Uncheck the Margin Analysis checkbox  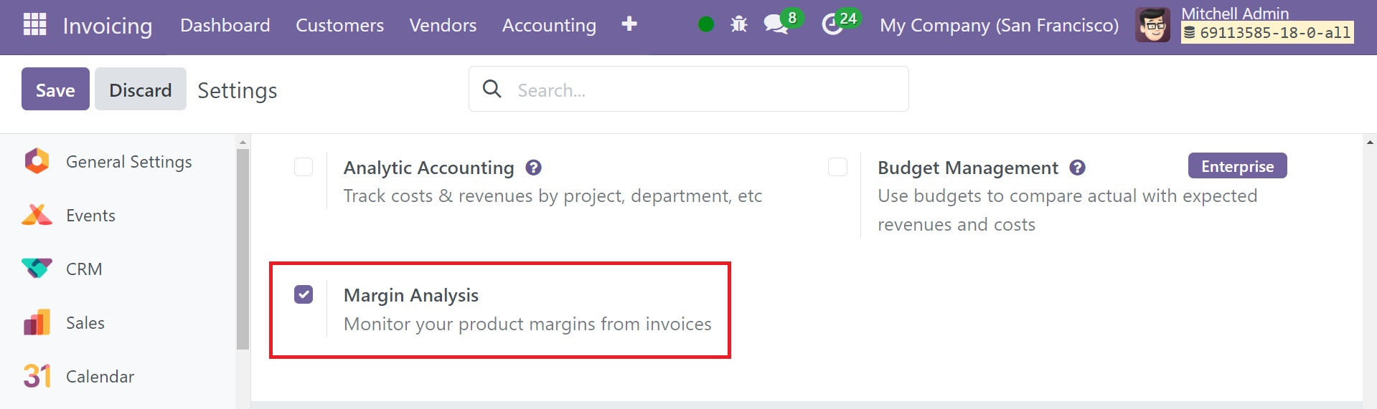[304, 294]
